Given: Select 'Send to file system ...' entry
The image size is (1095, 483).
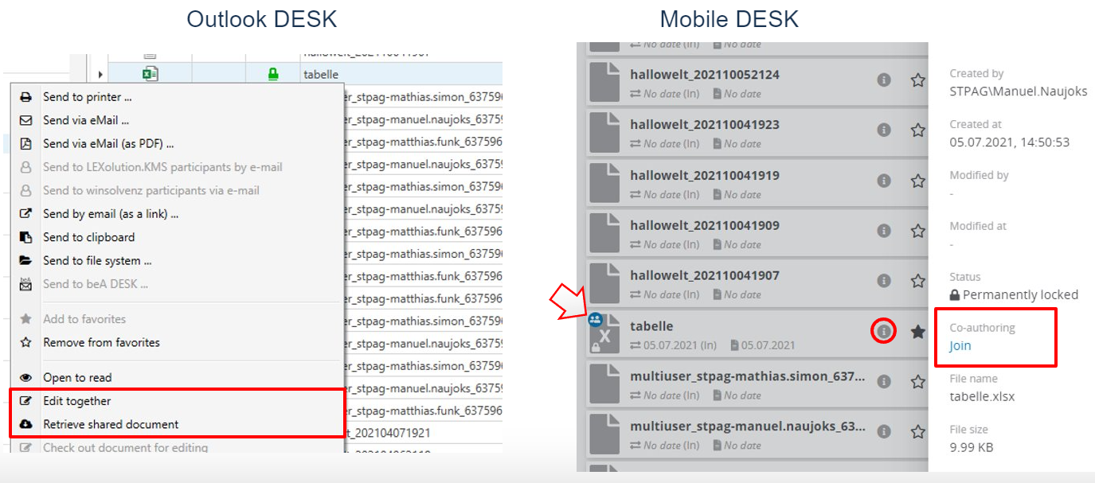Looking at the screenshot, I should (97, 260).
